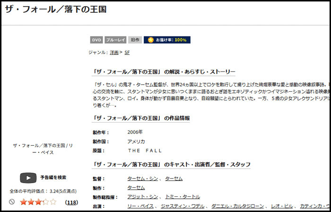Click the お届け率 100% badge
Screen dimensions: 331x212
(x=167, y=40)
